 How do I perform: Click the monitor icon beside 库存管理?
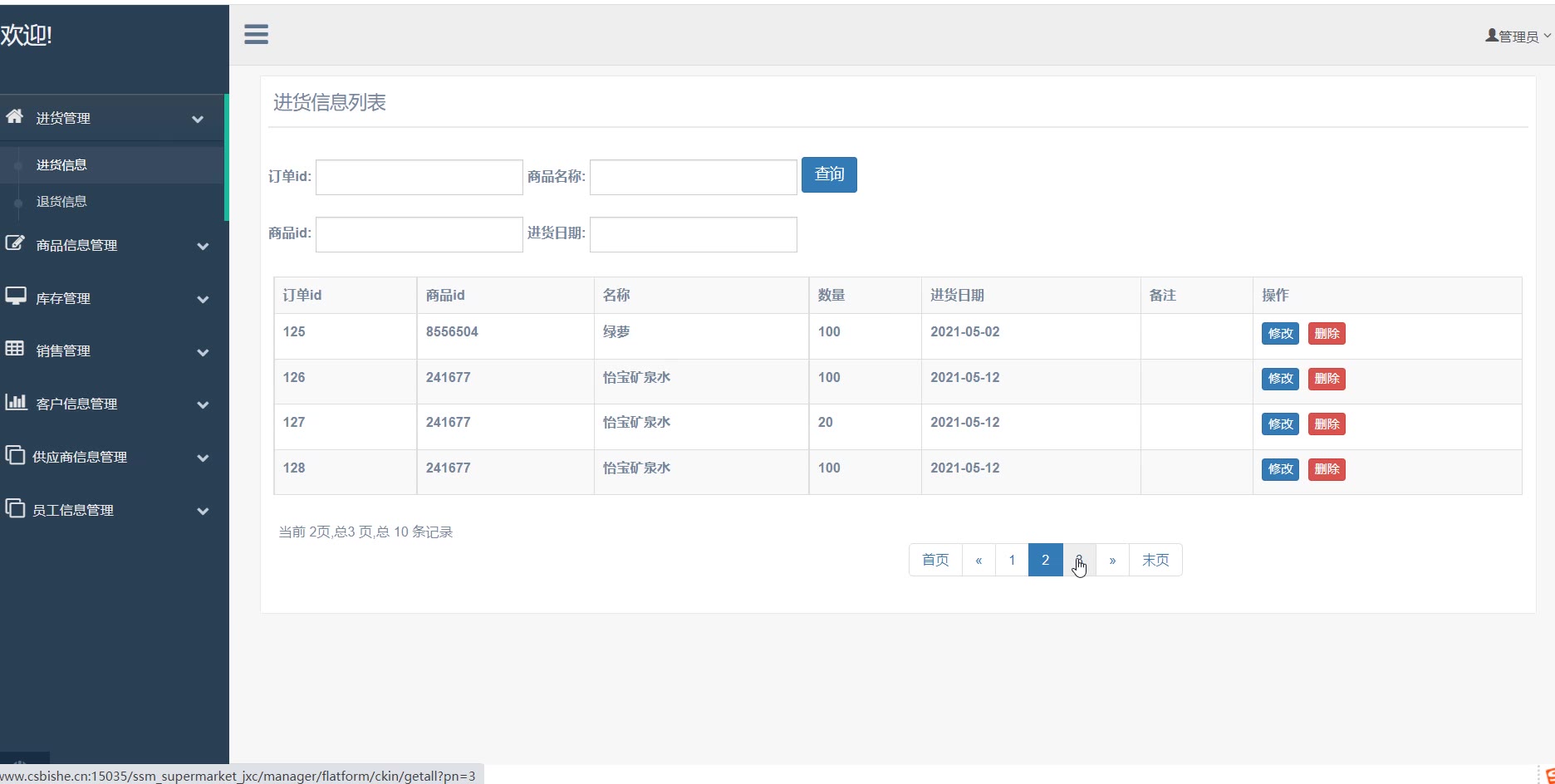click(x=15, y=296)
